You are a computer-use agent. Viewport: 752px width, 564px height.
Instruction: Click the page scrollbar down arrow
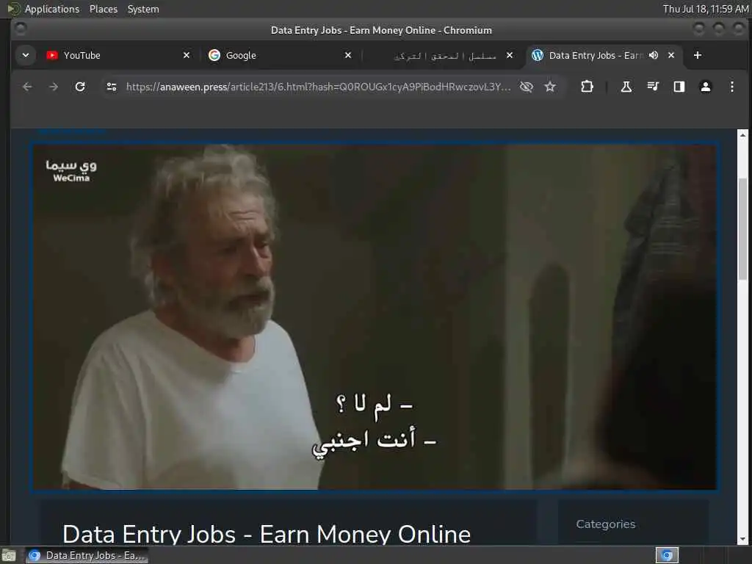click(743, 539)
